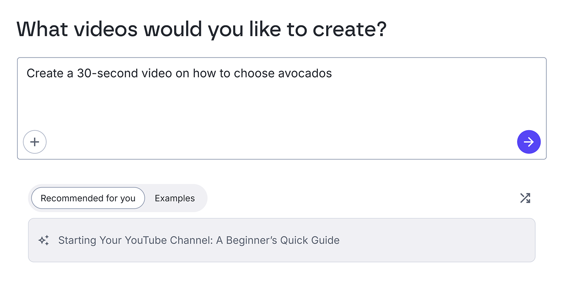The image size is (567, 284).
Task: Open the attachment options with the plus button
Action: [35, 142]
